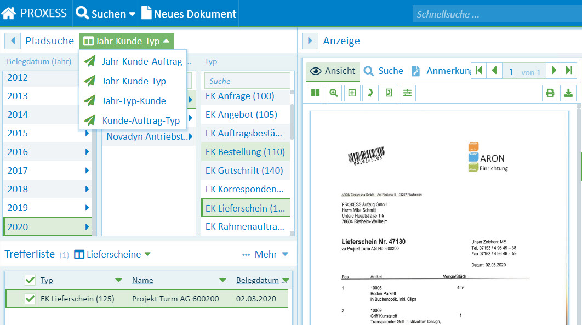Click the rotate page icon in viewer toolbar
This screenshot has width=582, height=325.
point(370,93)
